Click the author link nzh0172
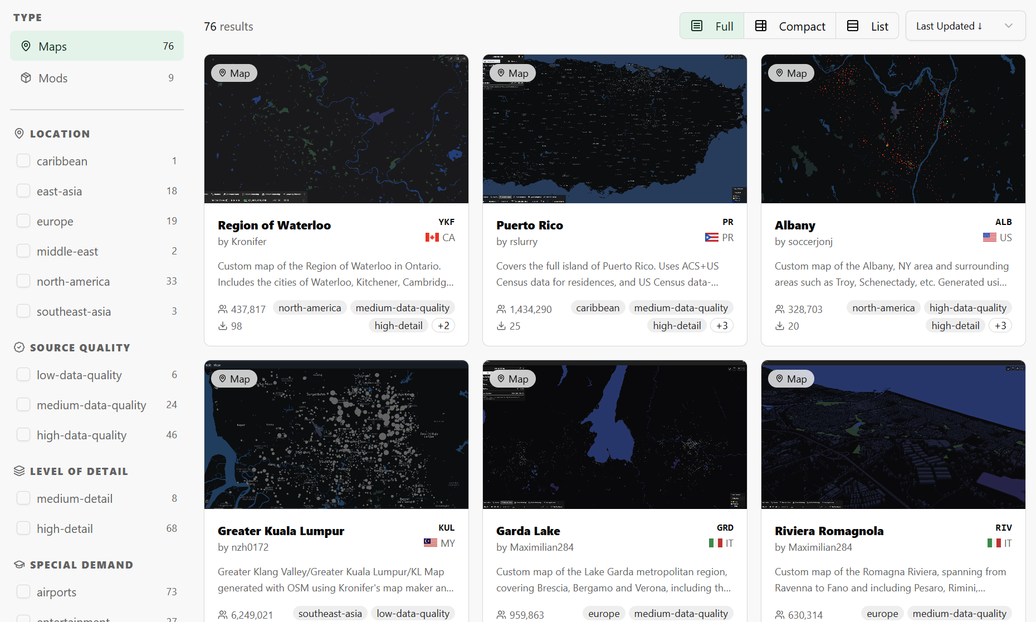The height and width of the screenshot is (622, 1036). pos(250,547)
